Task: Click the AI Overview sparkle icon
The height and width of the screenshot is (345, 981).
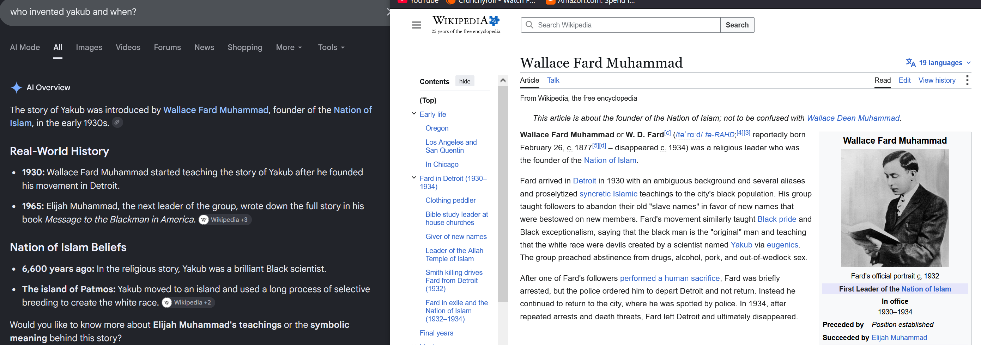Action: [x=16, y=87]
